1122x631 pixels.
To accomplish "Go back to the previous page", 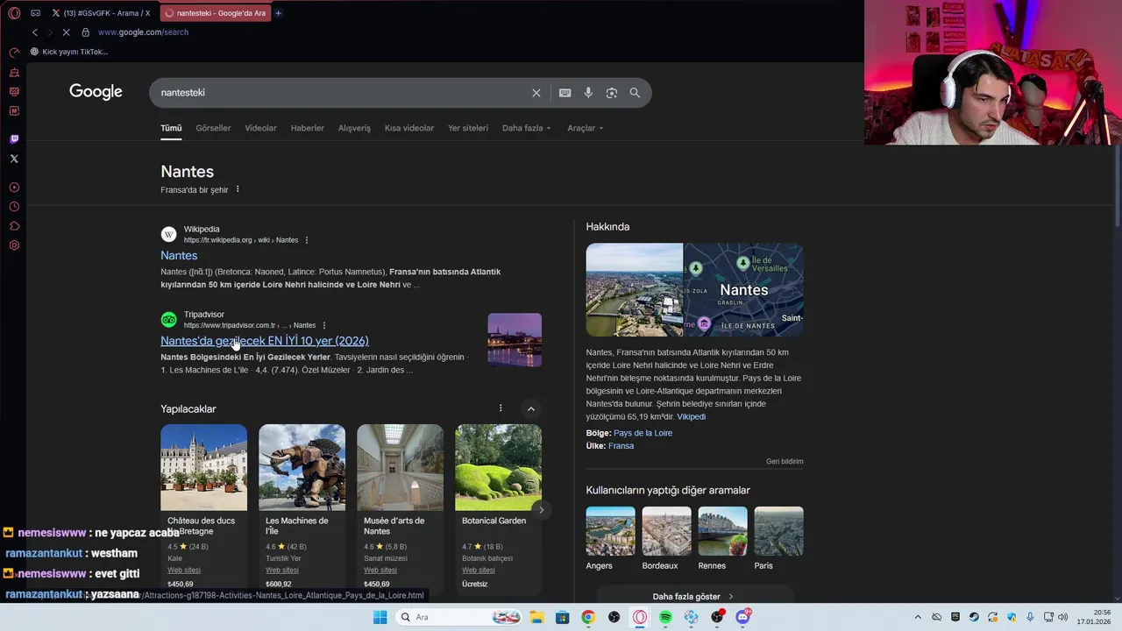I will coord(35,32).
